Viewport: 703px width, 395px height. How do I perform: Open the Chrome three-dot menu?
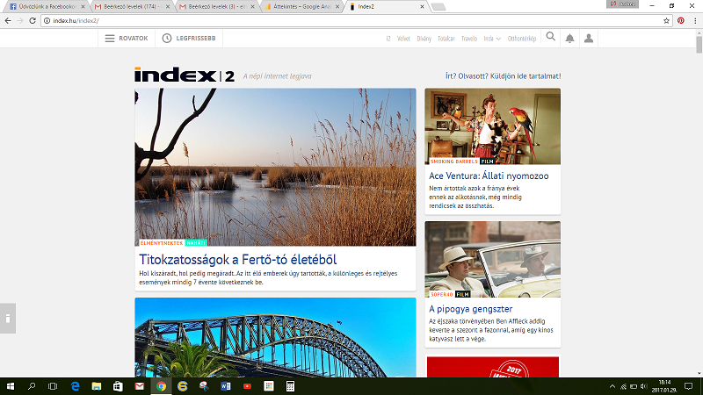coord(694,20)
